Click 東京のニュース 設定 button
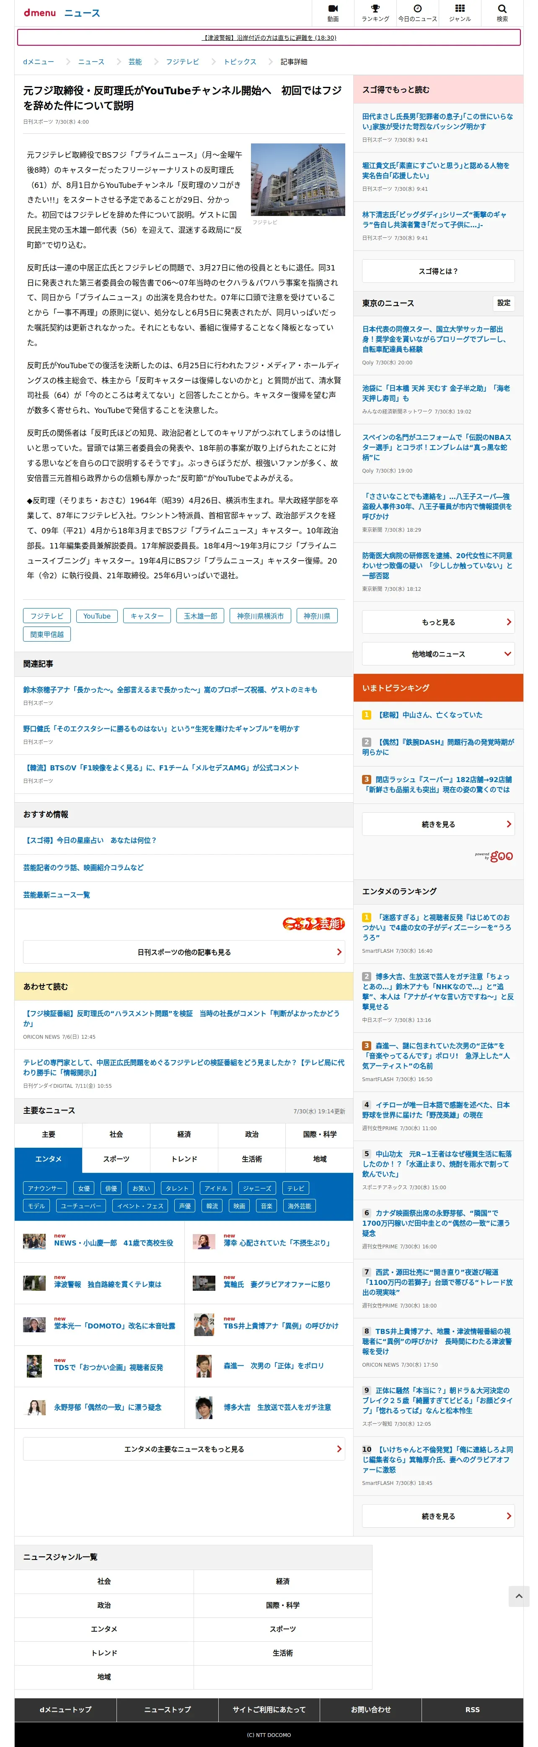 (504, 303)
